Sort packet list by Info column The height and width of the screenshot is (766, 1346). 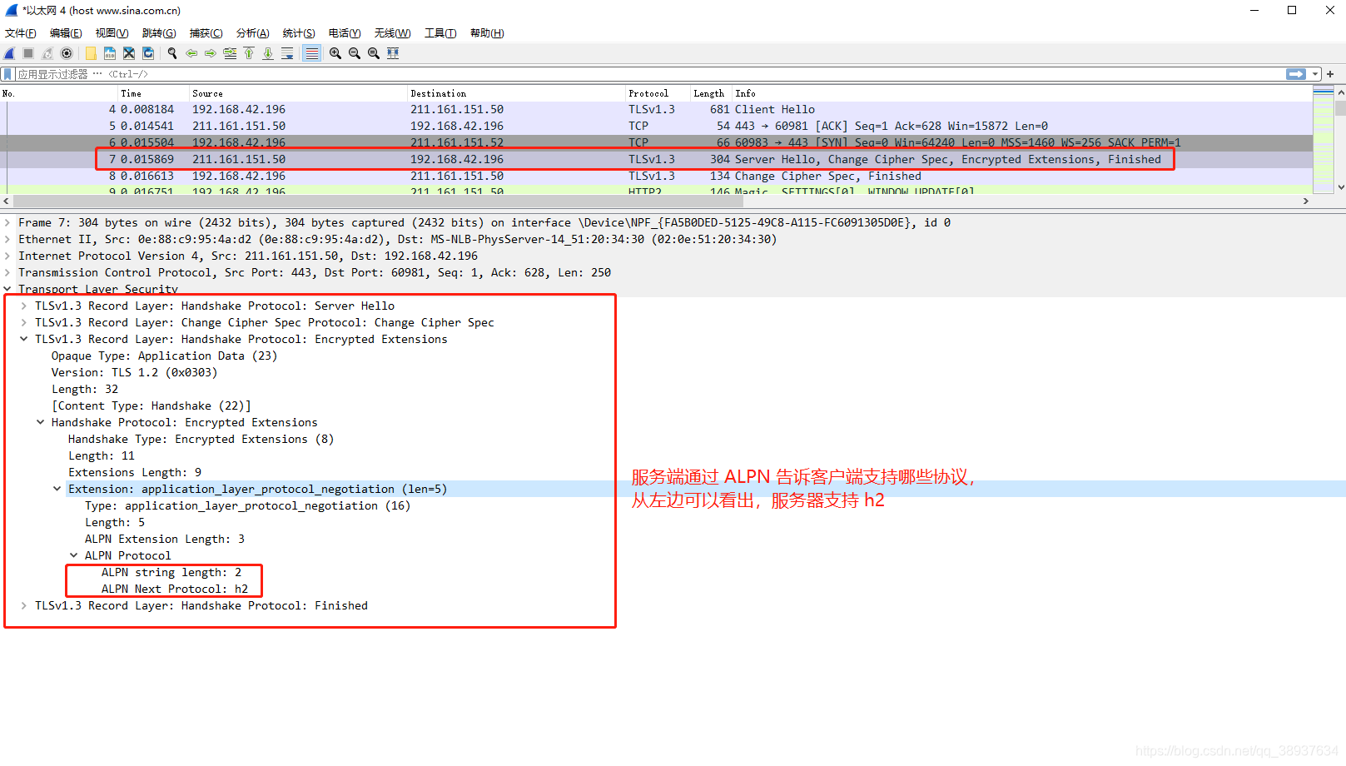pos(1021,93)
